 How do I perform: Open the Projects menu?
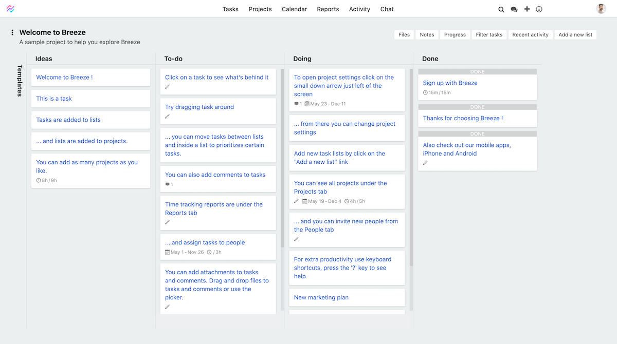click(260, 9)
